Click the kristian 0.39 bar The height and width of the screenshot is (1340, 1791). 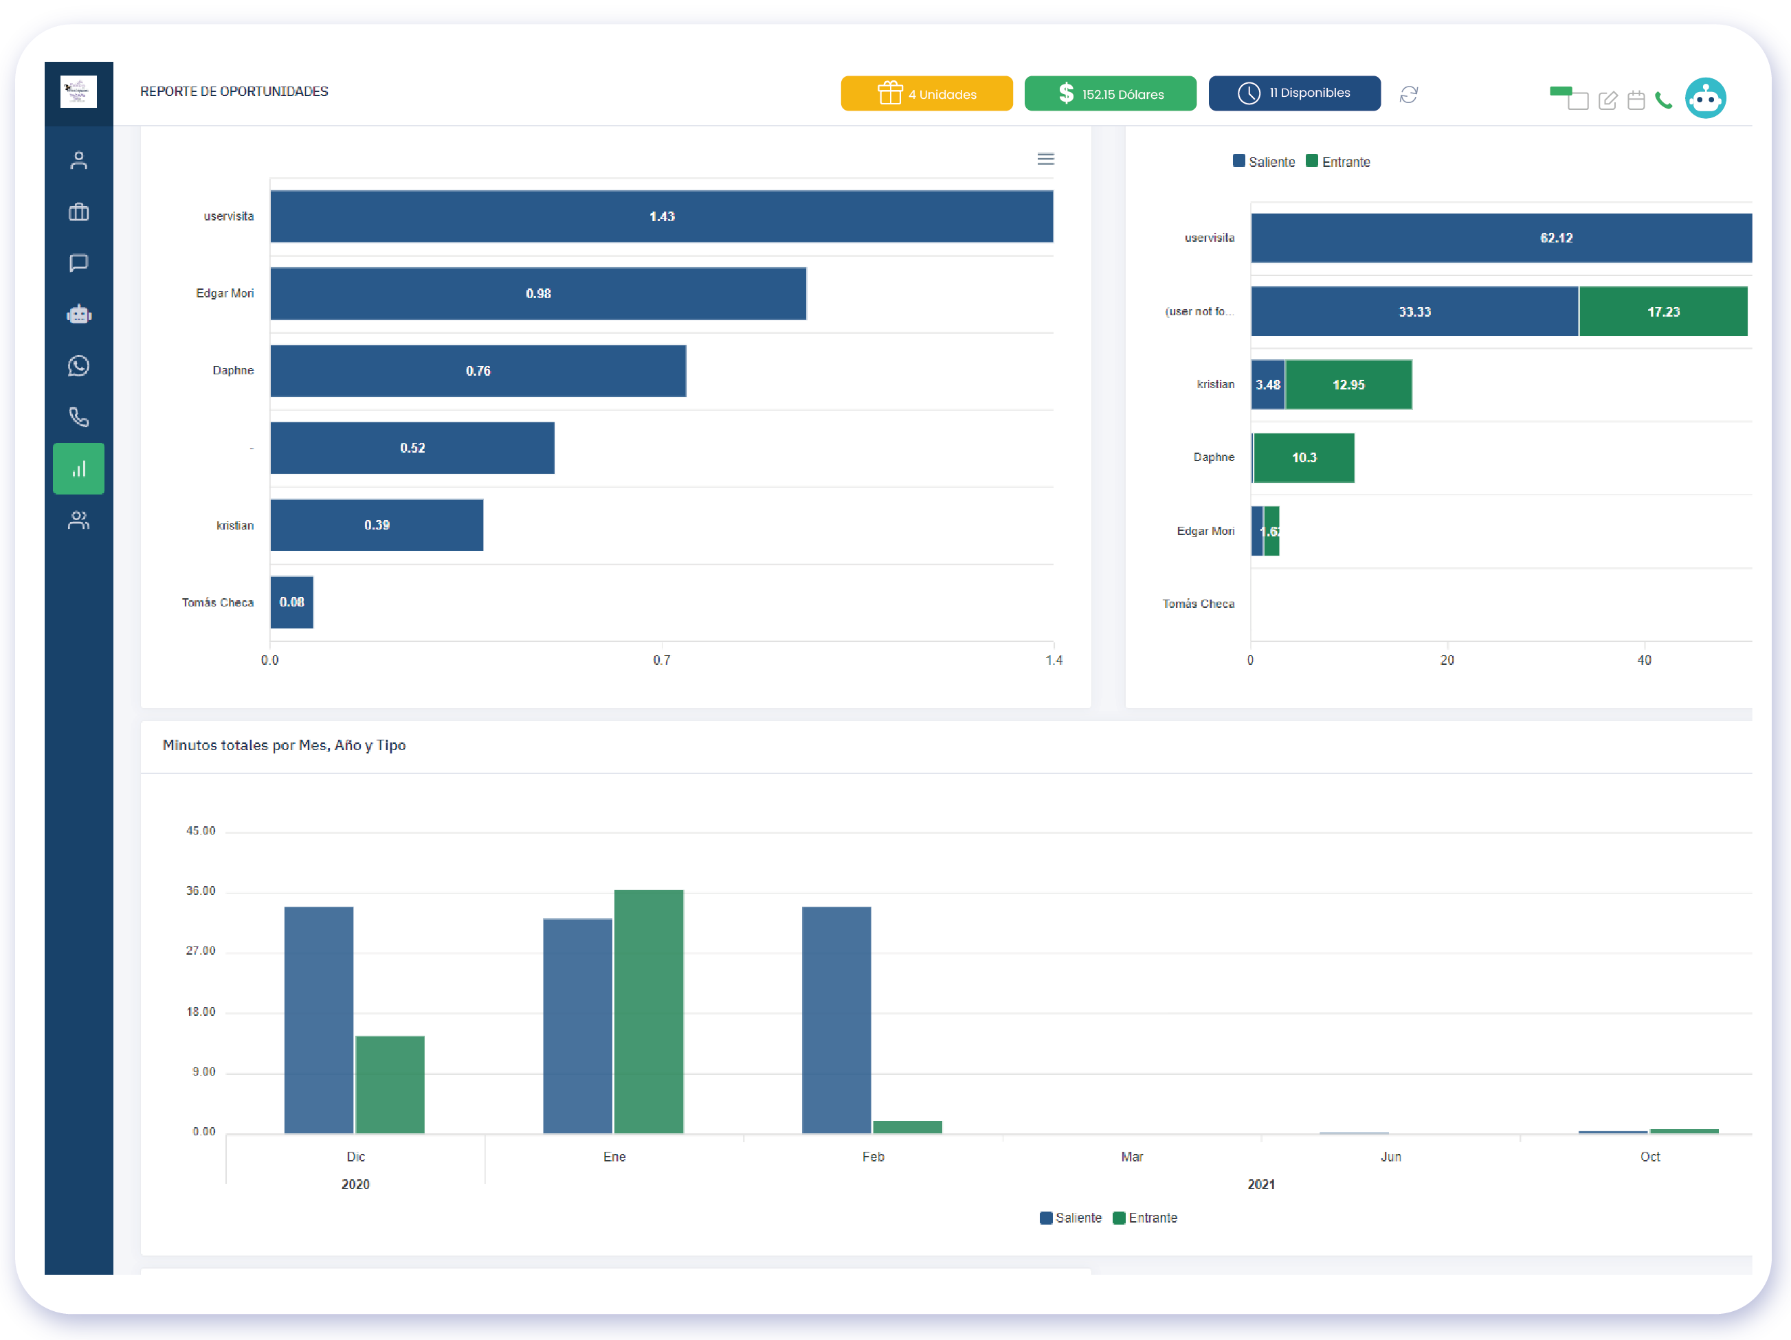point(377,525)
